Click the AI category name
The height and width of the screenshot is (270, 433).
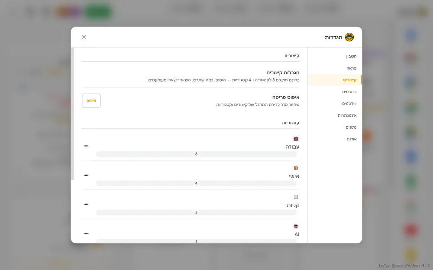(297, 235)
